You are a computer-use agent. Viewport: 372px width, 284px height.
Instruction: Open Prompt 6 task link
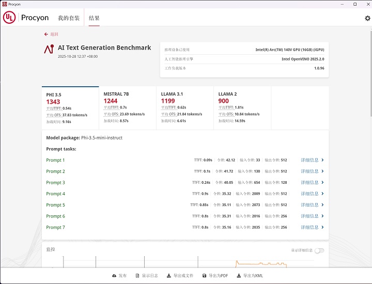pos(55,216)
